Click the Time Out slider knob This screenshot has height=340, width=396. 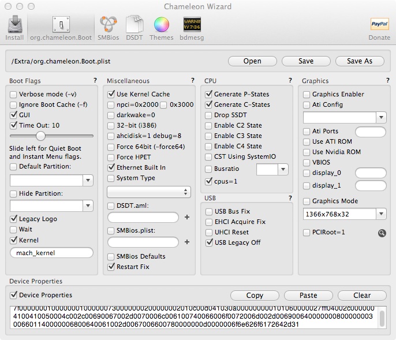pos(40,136)
